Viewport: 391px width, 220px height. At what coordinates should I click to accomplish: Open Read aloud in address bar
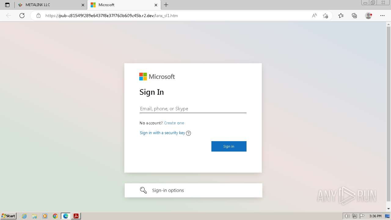coord(314,16)
